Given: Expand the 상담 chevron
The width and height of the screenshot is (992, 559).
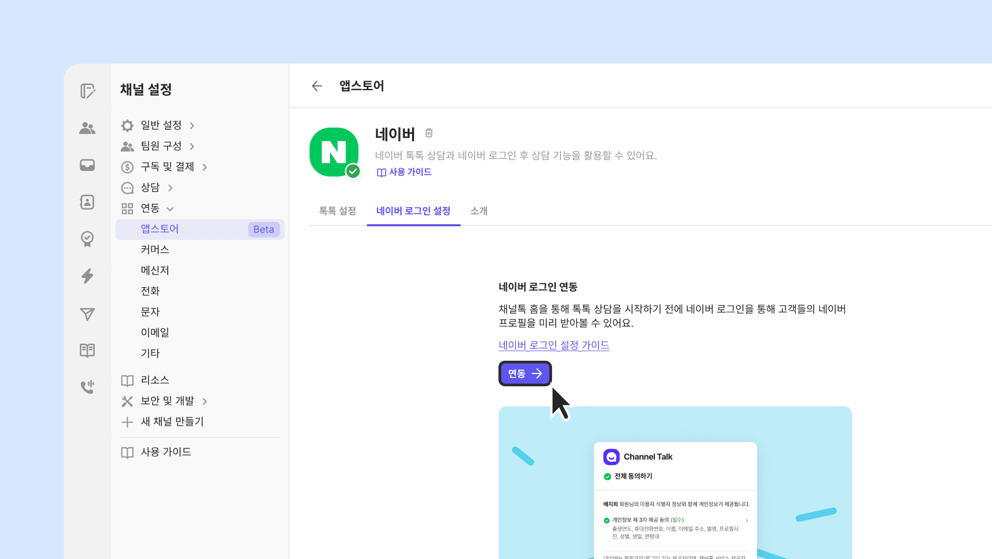Looking at the screenshot, I should pyautogui.click(x=170, y=188).
